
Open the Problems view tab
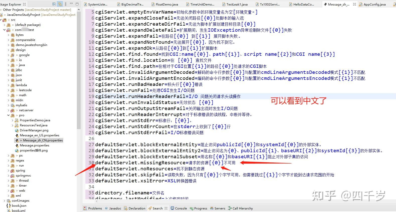coord(93,208)
